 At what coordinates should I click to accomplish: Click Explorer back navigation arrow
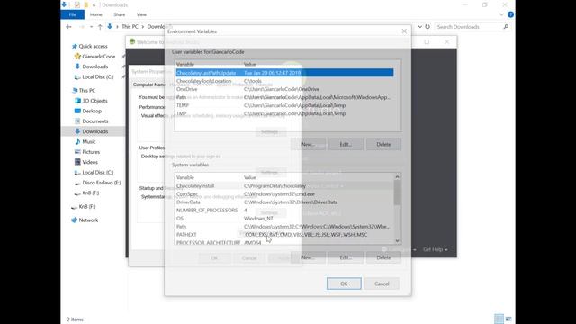68,27
